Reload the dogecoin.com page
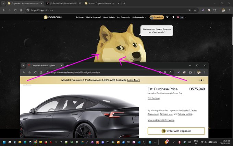Viewport: 233px width, 146px height. [15, 10]
